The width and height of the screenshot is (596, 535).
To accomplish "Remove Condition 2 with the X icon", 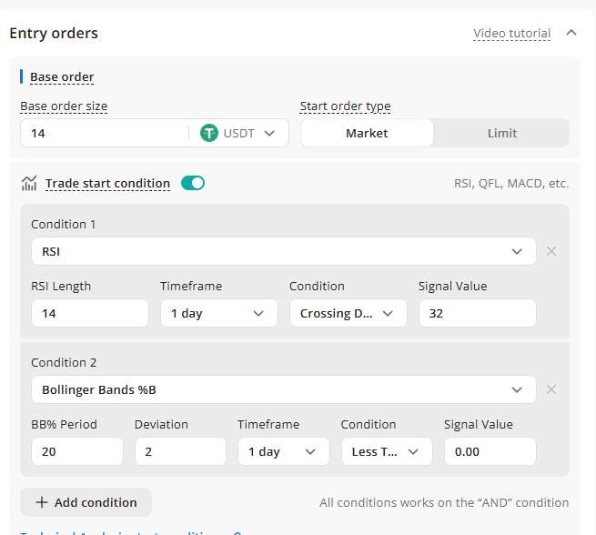I will tap(551, 389).
